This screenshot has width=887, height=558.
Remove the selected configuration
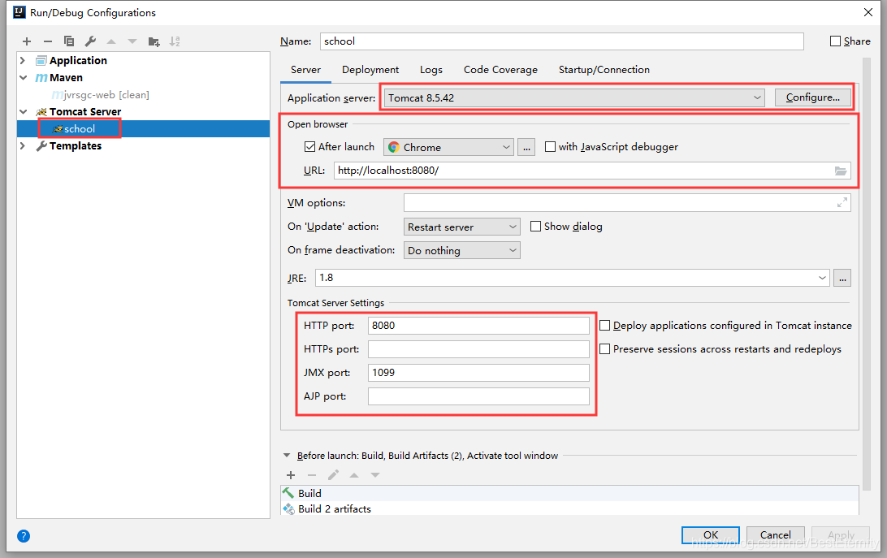(x=47, y=41)
